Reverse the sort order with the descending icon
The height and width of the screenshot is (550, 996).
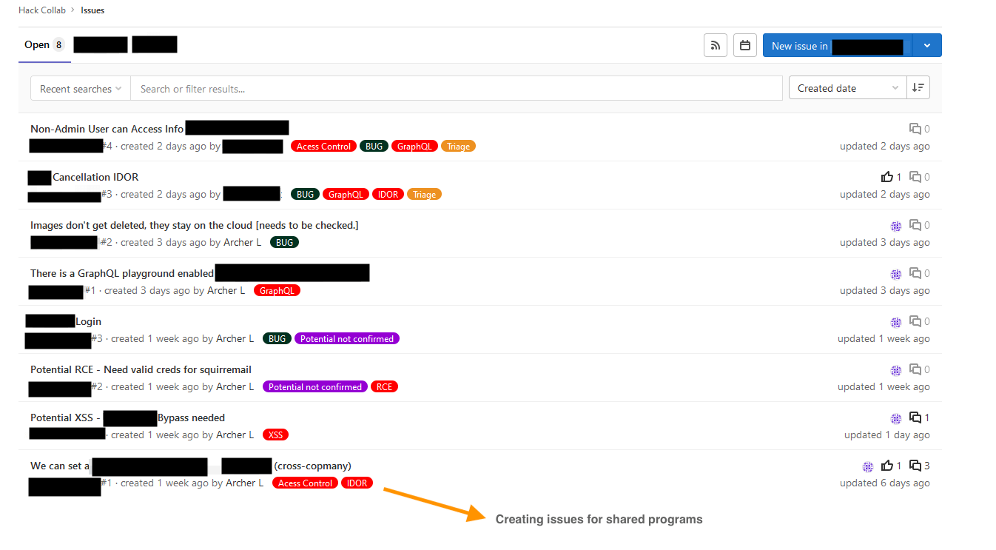(x=918, y=87)
